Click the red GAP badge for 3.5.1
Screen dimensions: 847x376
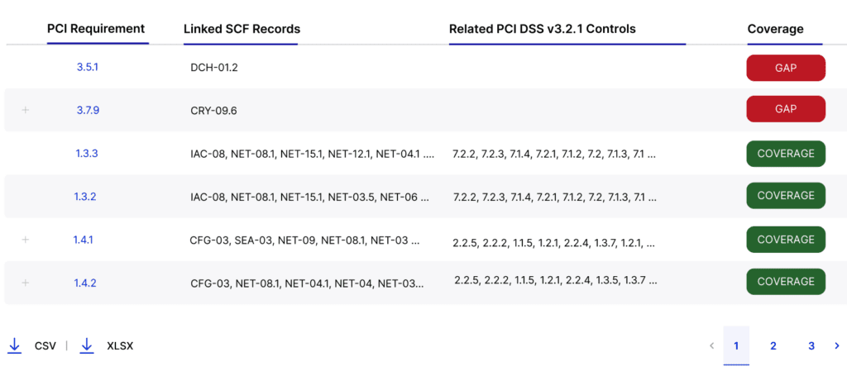tap(786, 68)
